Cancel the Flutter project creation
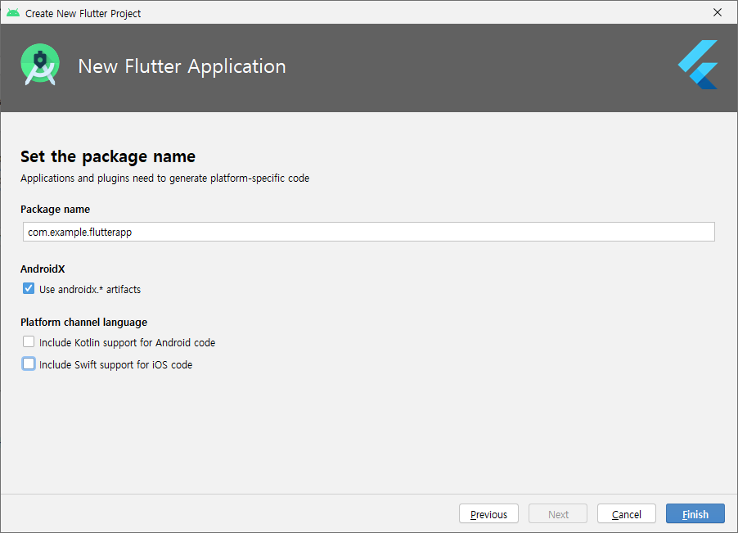This screenshot has width=738, height=533. [x=627, y=513]
